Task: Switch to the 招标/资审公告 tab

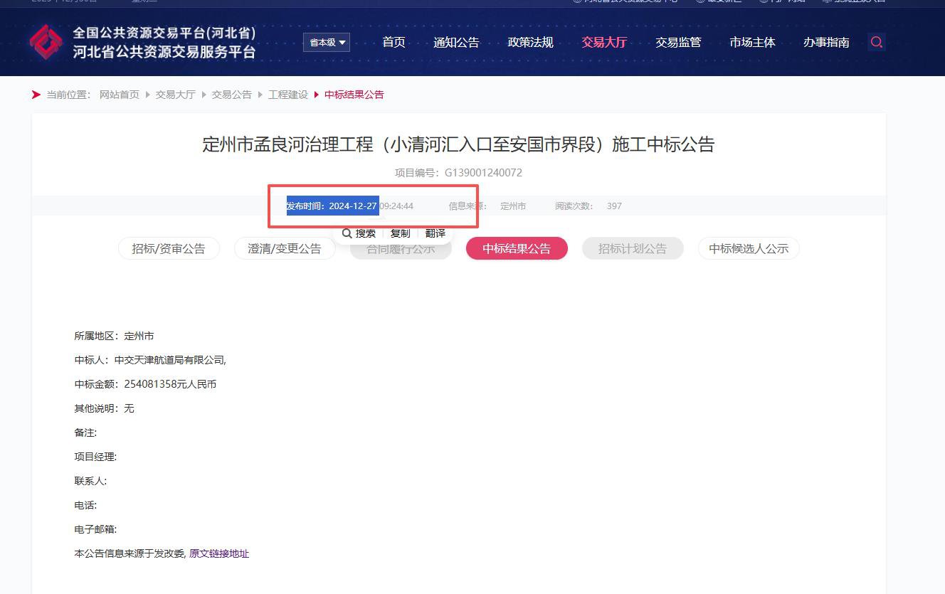Action: click(169, 248)
